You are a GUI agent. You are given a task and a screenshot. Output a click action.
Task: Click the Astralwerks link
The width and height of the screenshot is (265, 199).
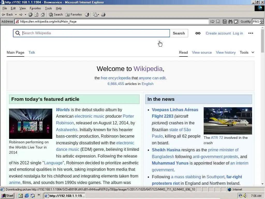pyautogui.click(x=67, y=130)
